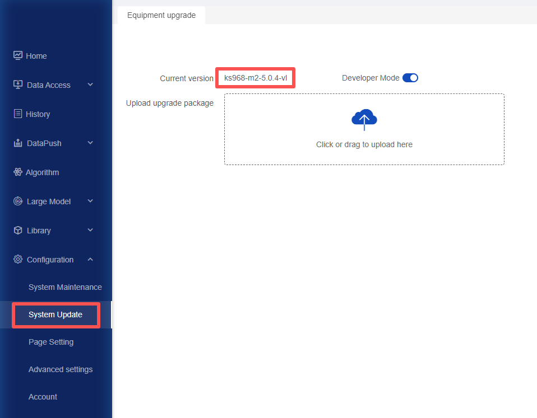The width and height of the screenshot is (537, 418).
Task: Go to Advanced settings
Action: pos(61,369)
